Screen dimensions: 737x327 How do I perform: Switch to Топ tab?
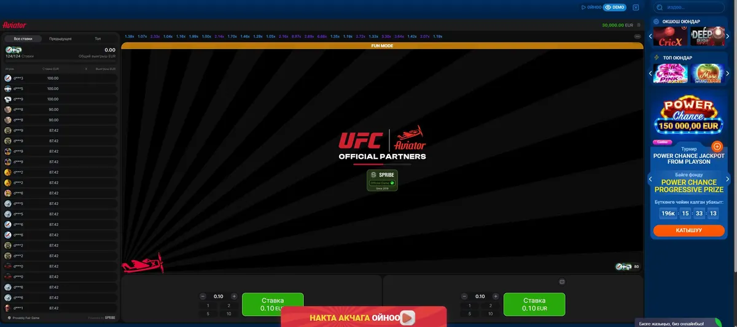point(98,39)
